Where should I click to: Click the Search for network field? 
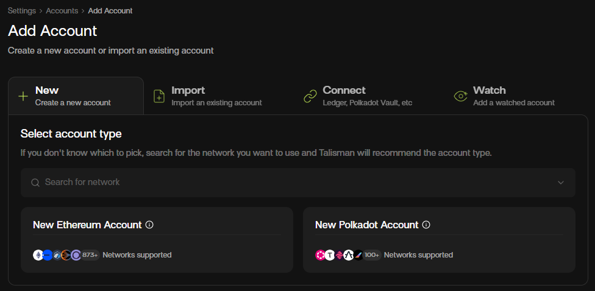[x=293, y=183]
